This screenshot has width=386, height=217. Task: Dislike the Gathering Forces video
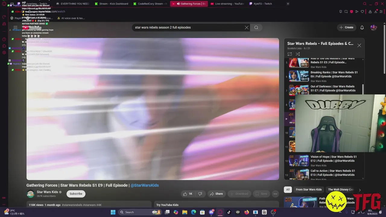tap(200, 194)
